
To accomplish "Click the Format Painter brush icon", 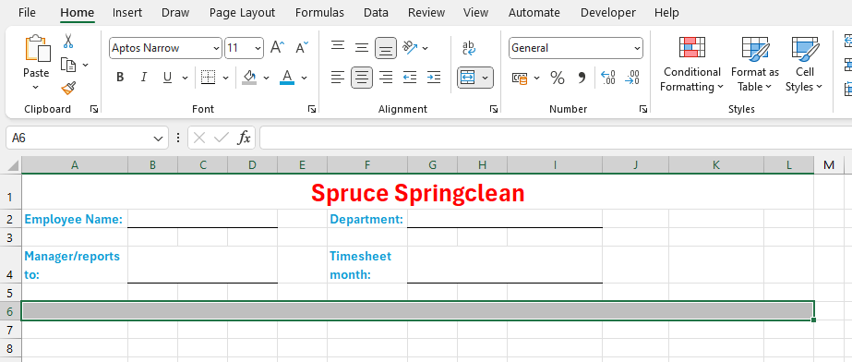I will pos(68,88).
